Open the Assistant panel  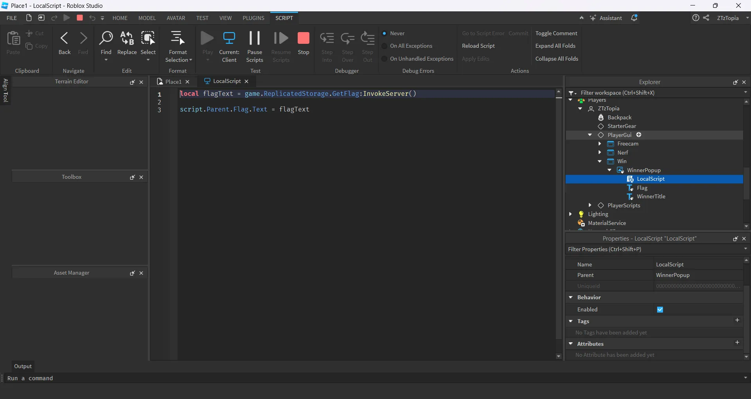[x=606, y=18]
